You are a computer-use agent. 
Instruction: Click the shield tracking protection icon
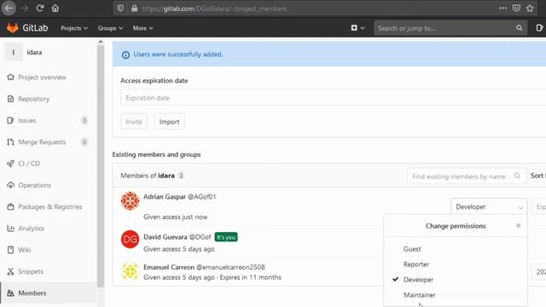pos(120,9)
